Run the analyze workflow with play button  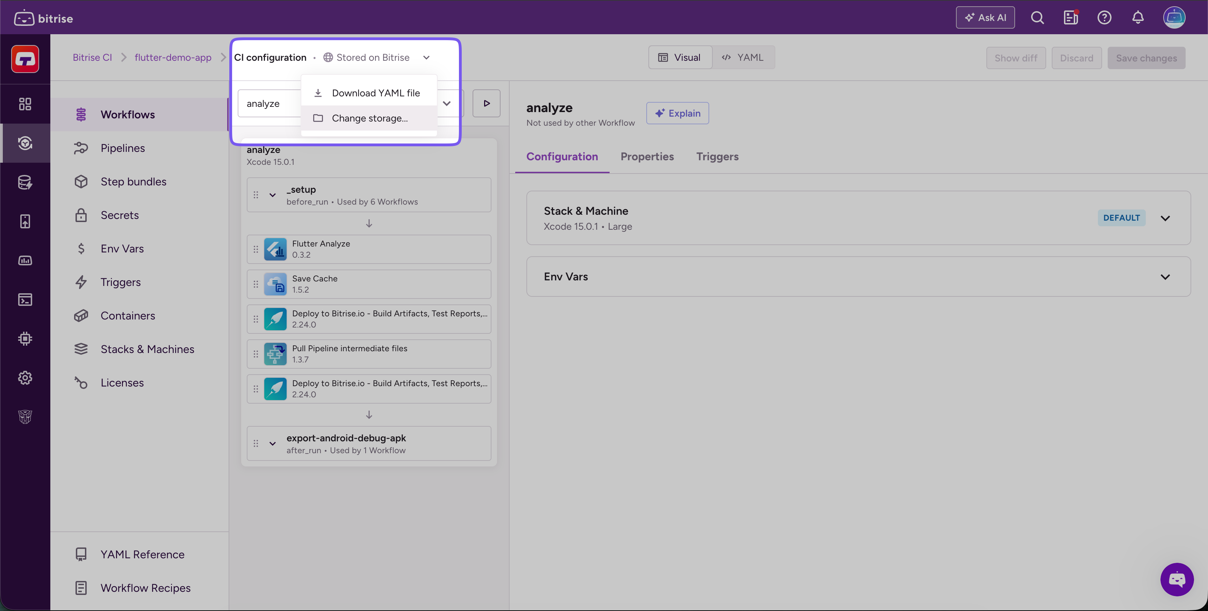pyautogui.click(x=486, y=103)
